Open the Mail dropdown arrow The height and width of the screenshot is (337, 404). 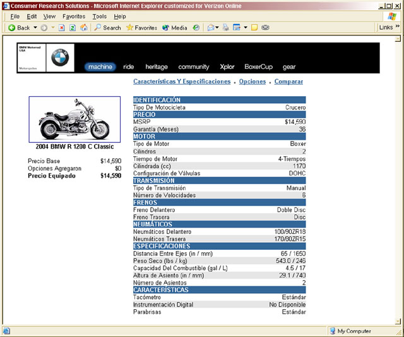coord(217,27)
